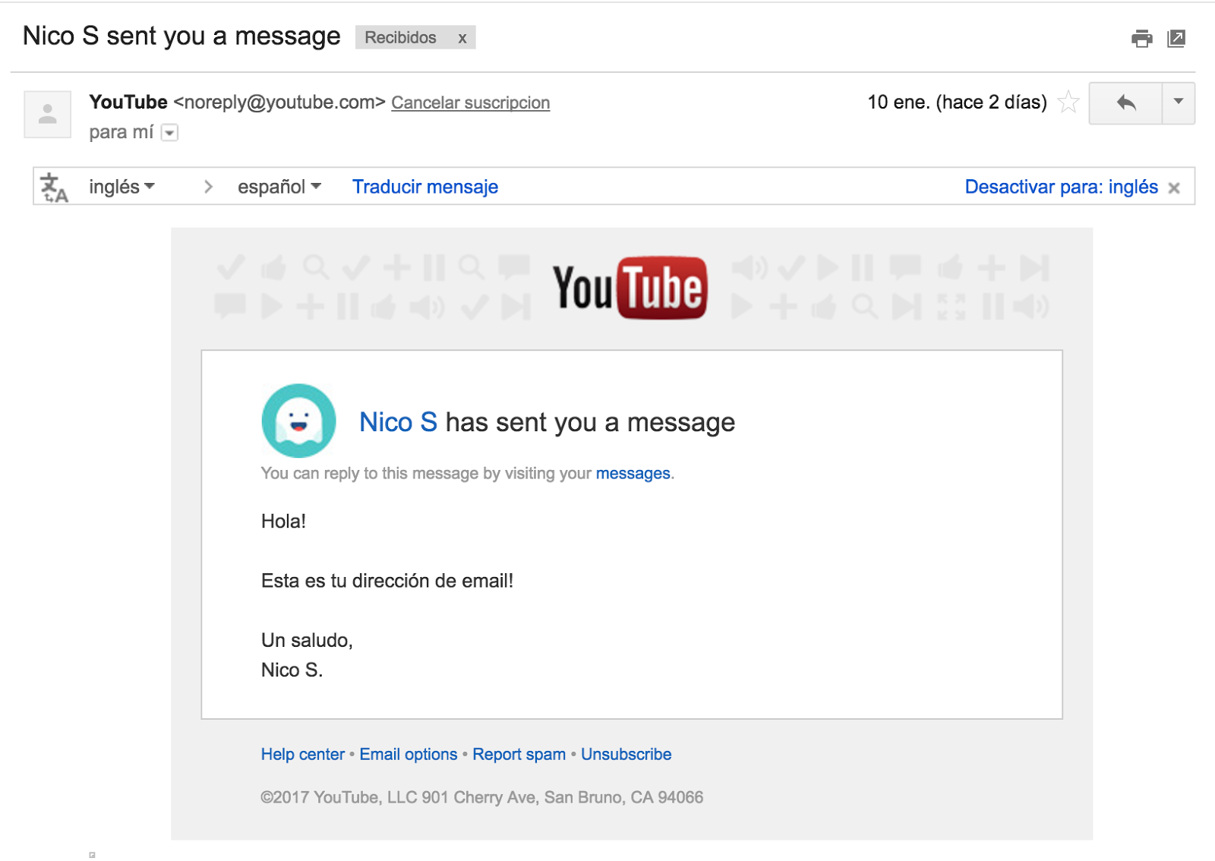
Task: Click the date '10 ene. (hace 2 días)'
Action: [x=957, y=102]
